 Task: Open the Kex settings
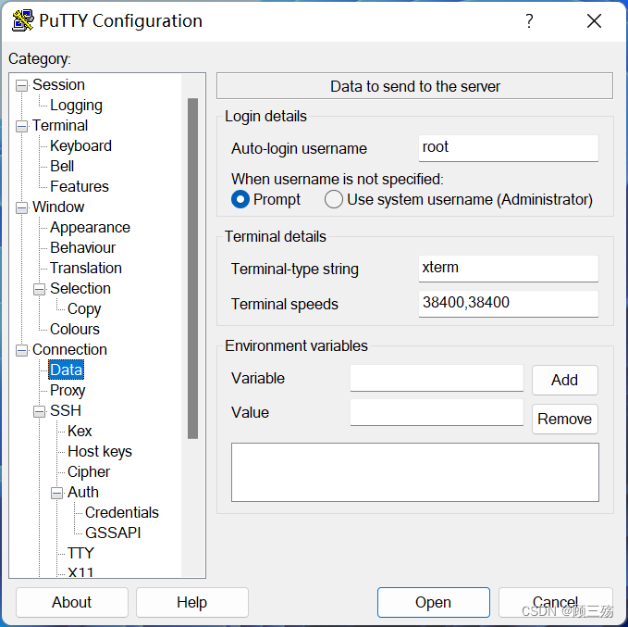[80, 432]
